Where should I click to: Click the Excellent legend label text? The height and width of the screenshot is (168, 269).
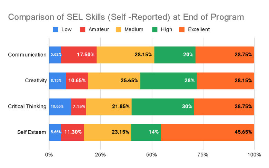(x=199, y=29)
